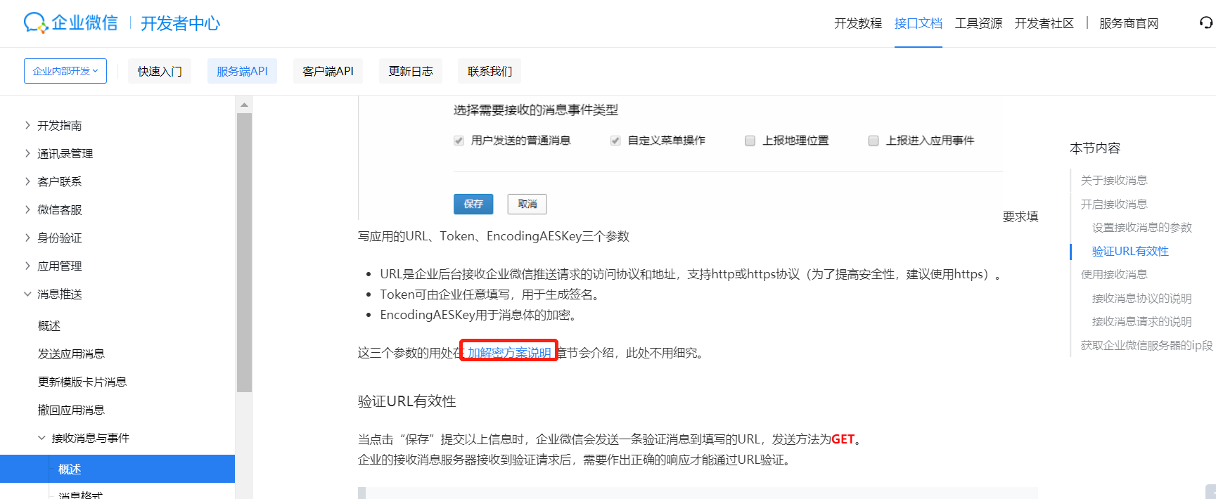Toggle 自定义菜单操作 checkbox

[615, 141]
